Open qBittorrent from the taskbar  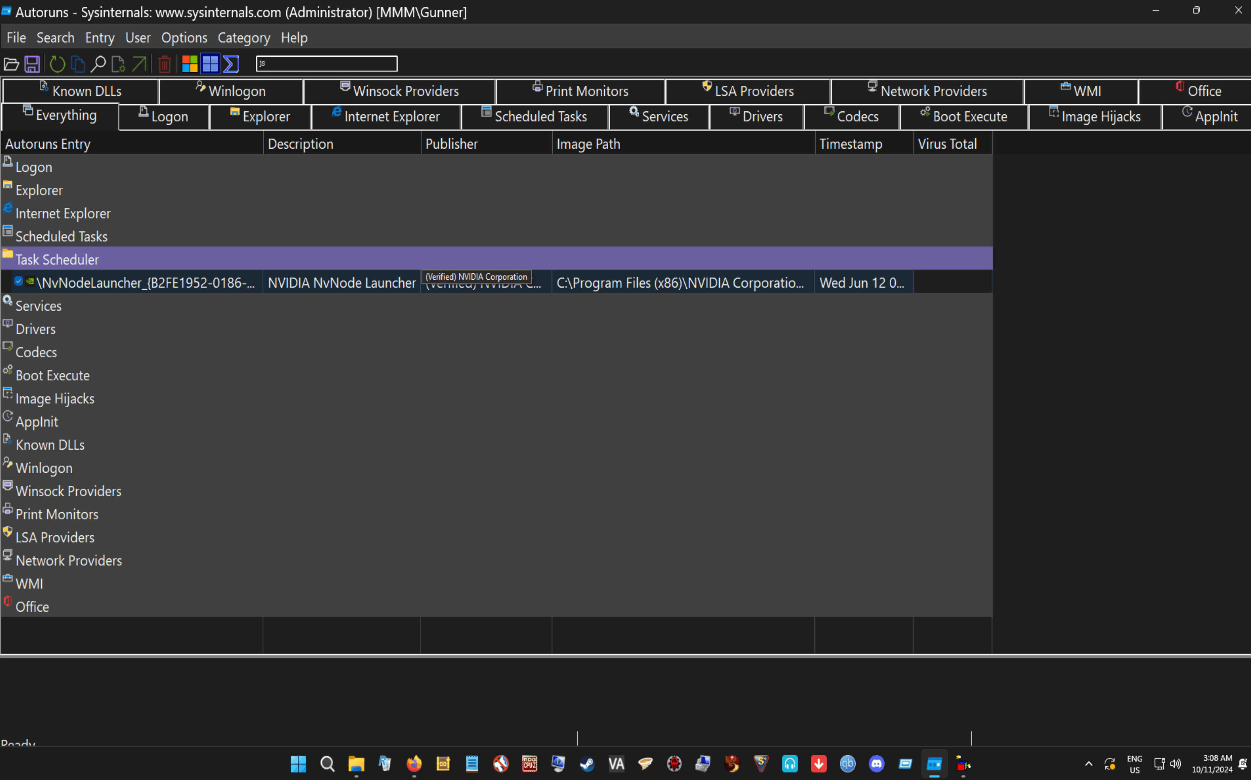[x=847, y=763]
